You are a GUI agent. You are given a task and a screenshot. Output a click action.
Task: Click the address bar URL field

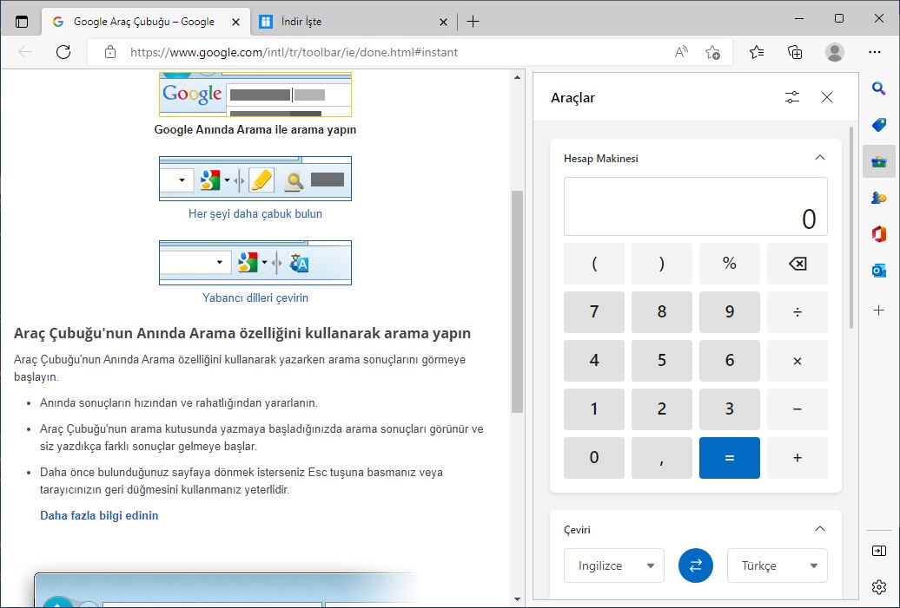coord(294,52)
